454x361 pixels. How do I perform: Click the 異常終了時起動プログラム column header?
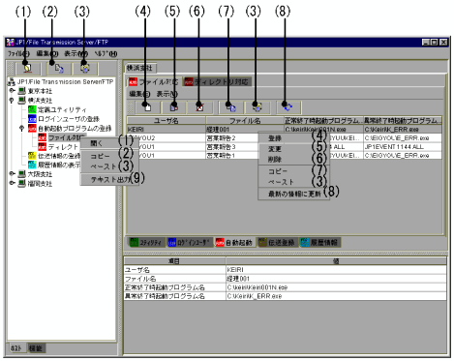tap(403, 121)
